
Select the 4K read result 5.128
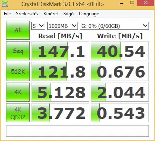coord(60,92)
